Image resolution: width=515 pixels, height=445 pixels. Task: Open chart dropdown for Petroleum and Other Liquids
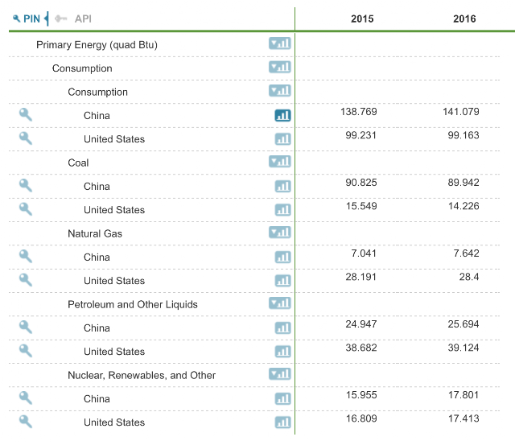[279, 303]
